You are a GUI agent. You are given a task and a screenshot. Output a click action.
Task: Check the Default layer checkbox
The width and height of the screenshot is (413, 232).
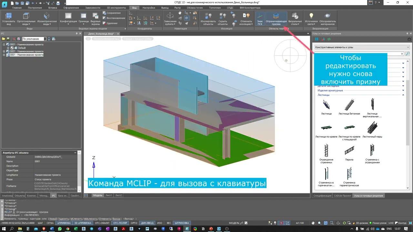(12, 48)
